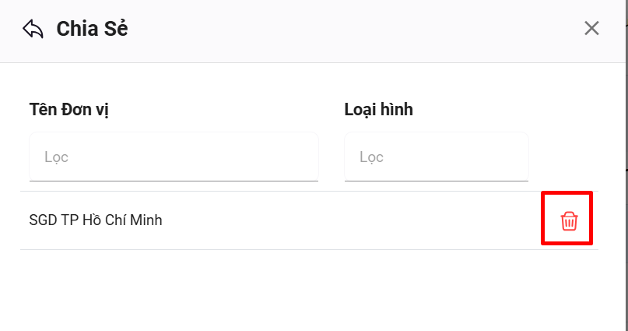Dismiss the share panel with the X

coord(591,29)
